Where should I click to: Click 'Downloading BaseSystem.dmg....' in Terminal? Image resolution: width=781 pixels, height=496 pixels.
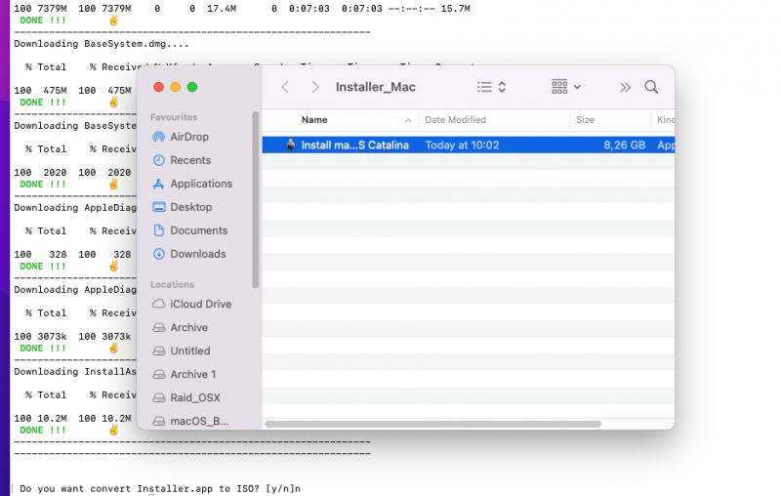[x=102, y=44]
